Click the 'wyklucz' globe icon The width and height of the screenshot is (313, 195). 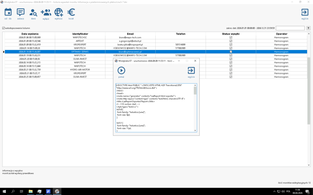pyautogui.click(x=58, y=13)
